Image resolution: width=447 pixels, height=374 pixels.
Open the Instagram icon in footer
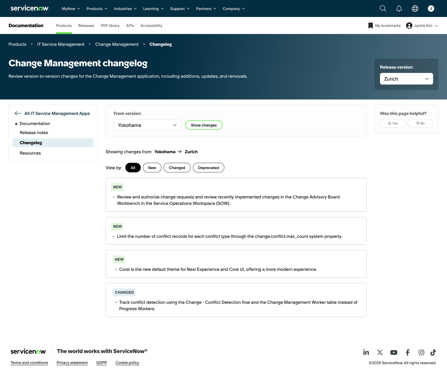pyautogui.click(x=421, y=352)
